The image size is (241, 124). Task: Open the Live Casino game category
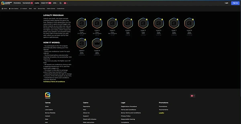pos(14,9)
